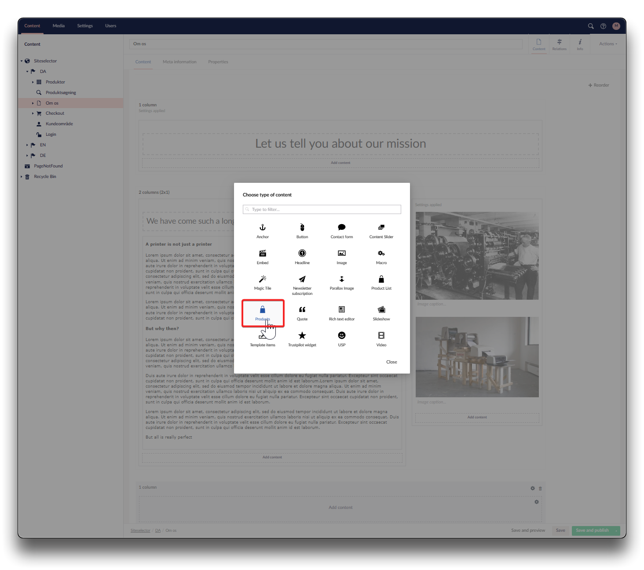644x570 pixels.
Task: Pick the Slideshow content type
Action: tap(381, 314)
